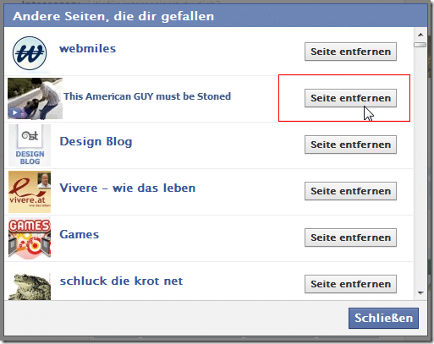
Task: Open the American GUY video thumbnail
Action: point(35,99)
